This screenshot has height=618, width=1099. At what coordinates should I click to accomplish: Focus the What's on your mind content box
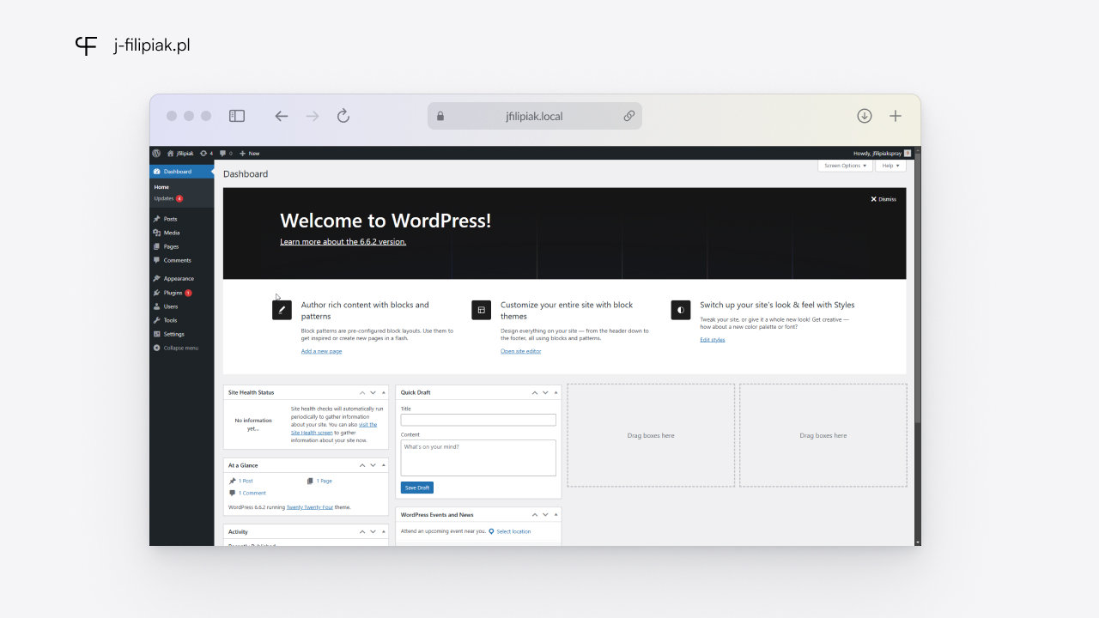478,458
